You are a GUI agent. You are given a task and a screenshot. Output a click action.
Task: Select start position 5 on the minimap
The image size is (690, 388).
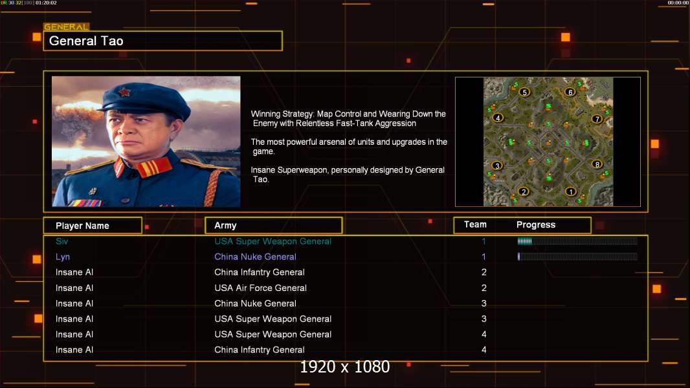click(524, 92)
